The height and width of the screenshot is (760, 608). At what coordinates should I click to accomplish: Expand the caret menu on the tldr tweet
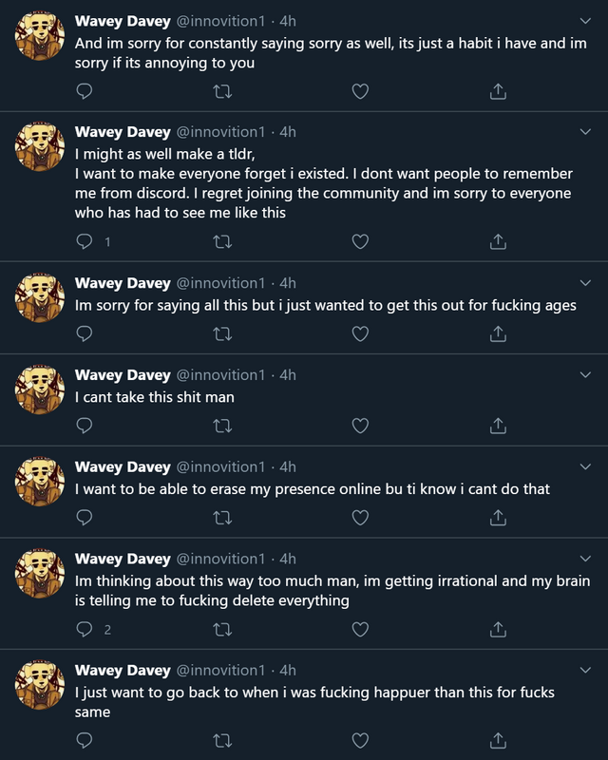click(585, 129)
